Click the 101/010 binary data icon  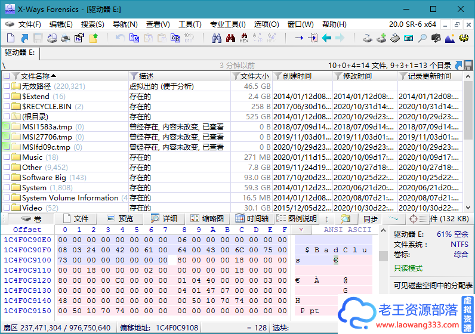(189, 38)
